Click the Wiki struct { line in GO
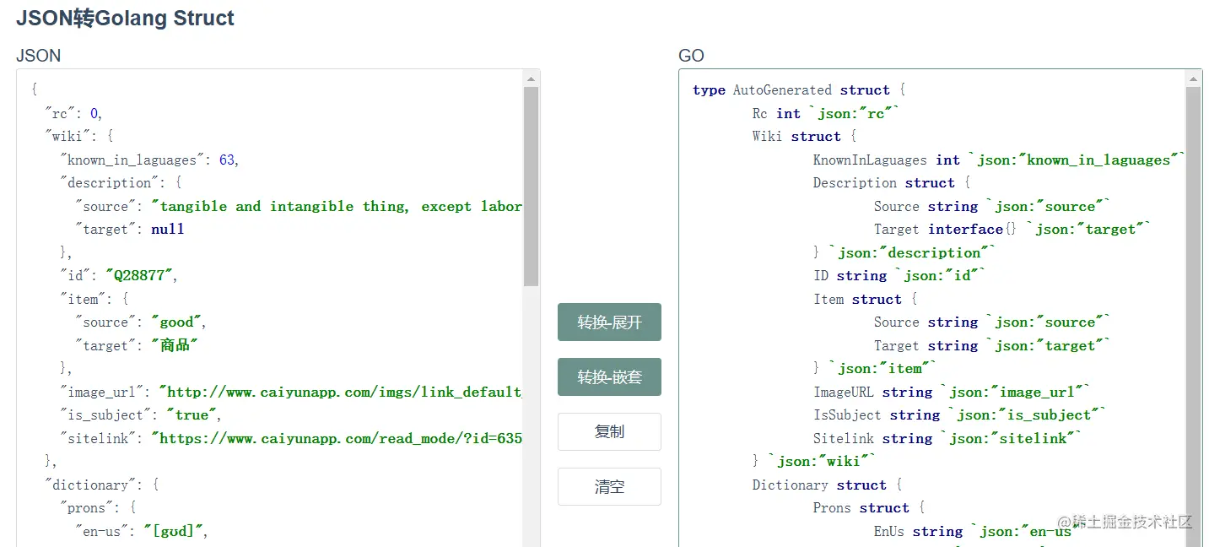1209x547 pixels. pyautogui.click(x=805, y=136)
